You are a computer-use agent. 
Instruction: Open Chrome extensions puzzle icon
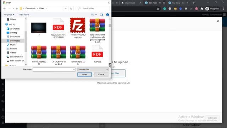pyautogui.click(x=202, y=9)
